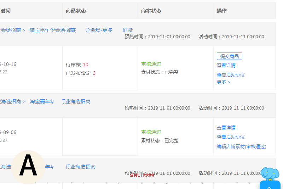This screenshot has height=189, width=283.
Task: Click the blue elephant assistant mascot icon
Action: [x=270, y=174]
